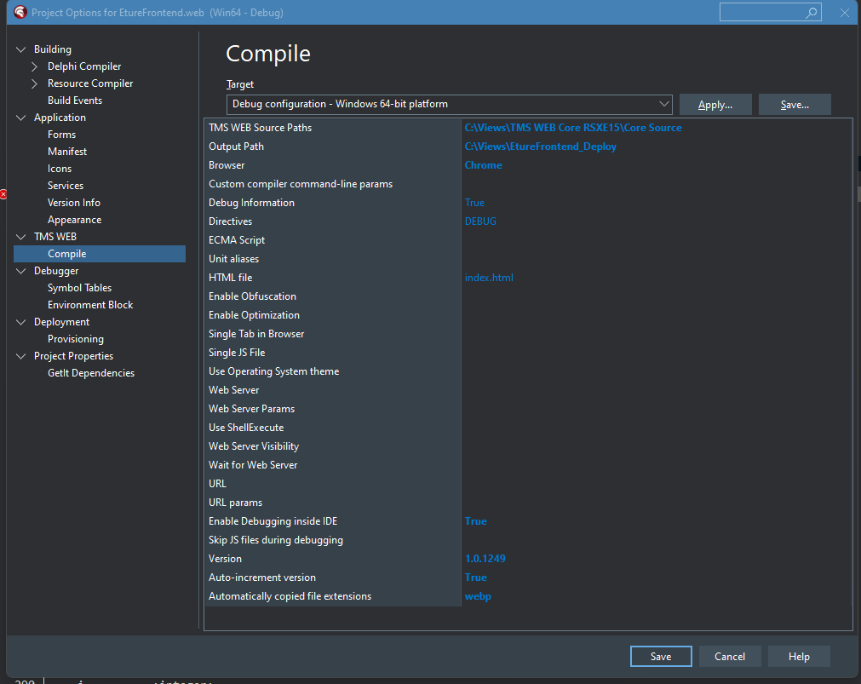Select the URL params row
The width and height of the screenshot is (861, 684).
tap(528, 503)
